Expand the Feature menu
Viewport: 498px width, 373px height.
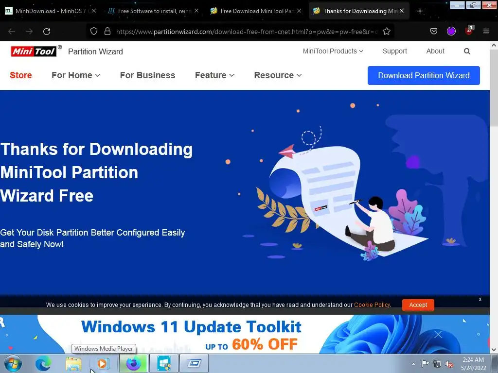214,75
